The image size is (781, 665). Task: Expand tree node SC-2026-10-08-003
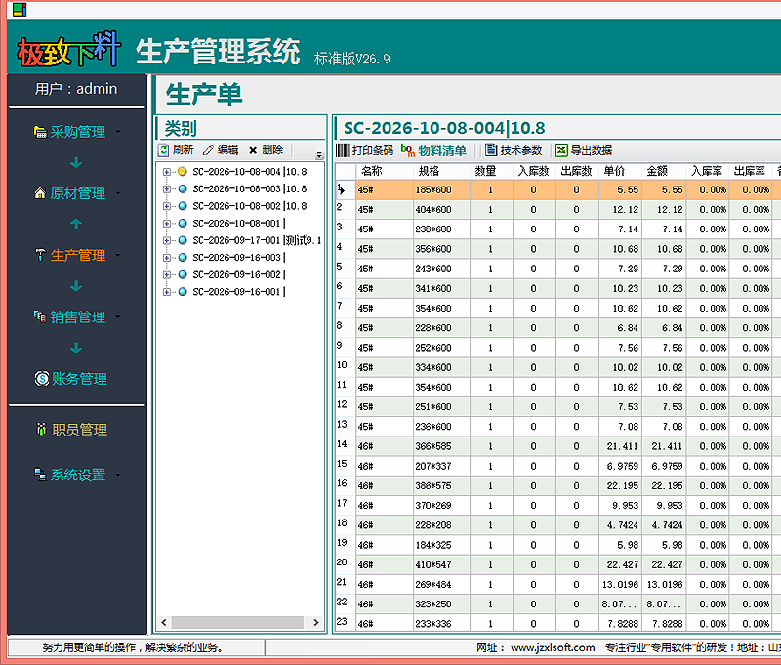point(166,188)
